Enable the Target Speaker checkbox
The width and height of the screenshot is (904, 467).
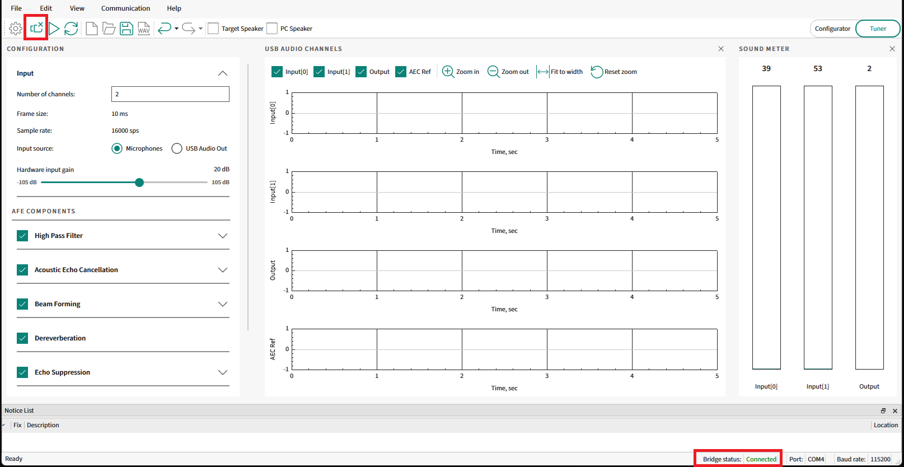[213, 29]
